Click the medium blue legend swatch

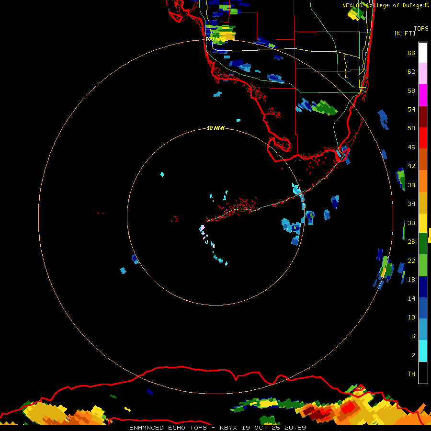click(423, 308)
